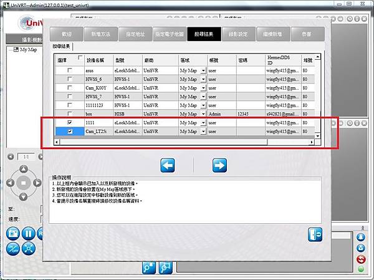Viewport: 374px width, 280px height.
Task: Open area dropdown for HWSS_6 row
Action: point(203,79)
